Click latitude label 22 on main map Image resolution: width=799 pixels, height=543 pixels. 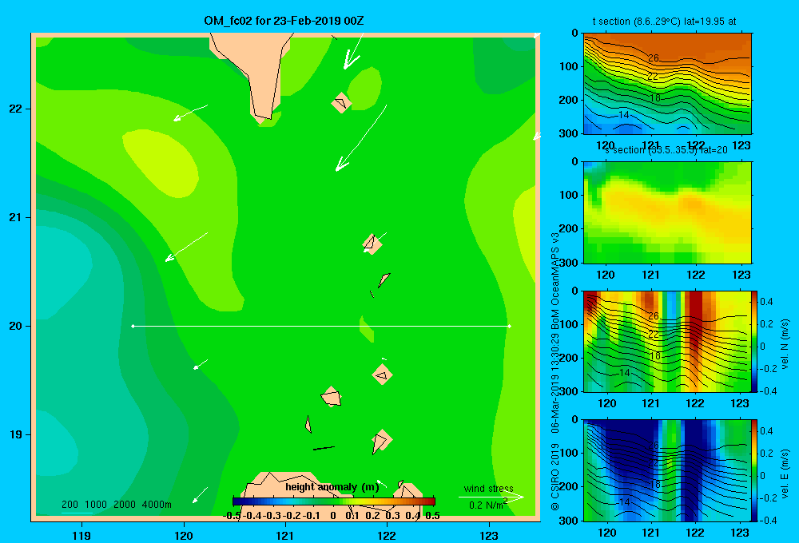click(x=16, y=109)
